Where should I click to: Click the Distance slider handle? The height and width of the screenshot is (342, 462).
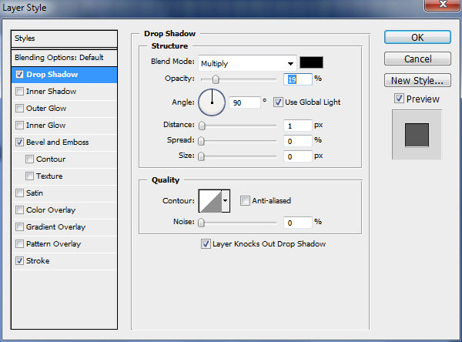click(202, 126)
